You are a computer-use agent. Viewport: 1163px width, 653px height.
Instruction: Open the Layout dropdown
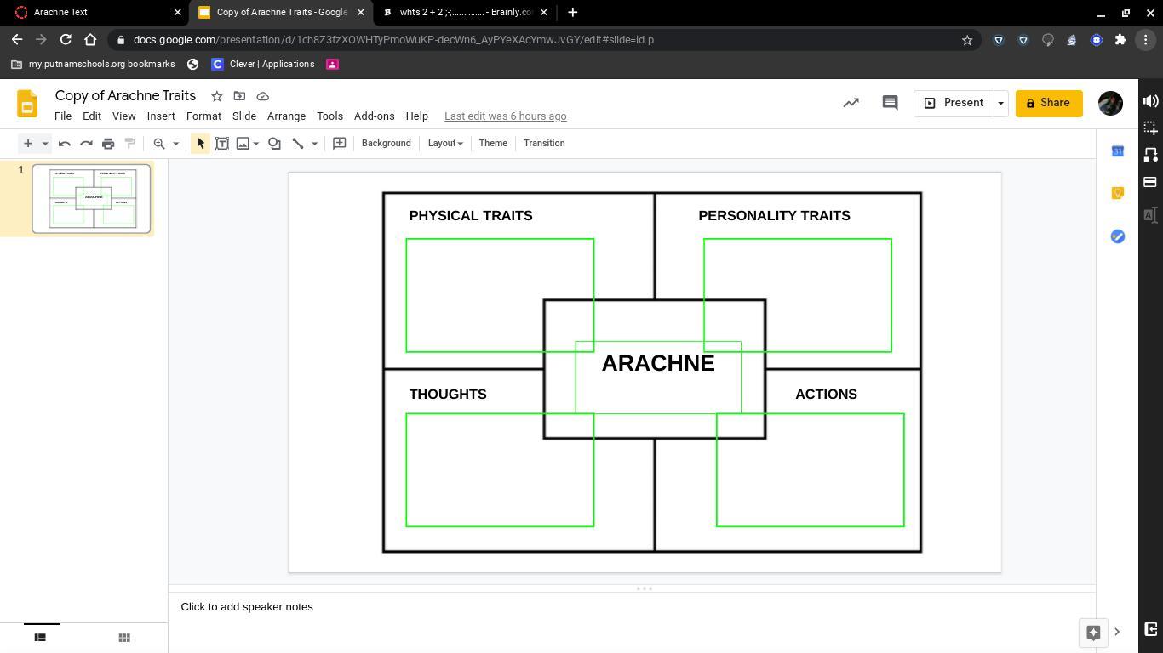coord(445,144)
